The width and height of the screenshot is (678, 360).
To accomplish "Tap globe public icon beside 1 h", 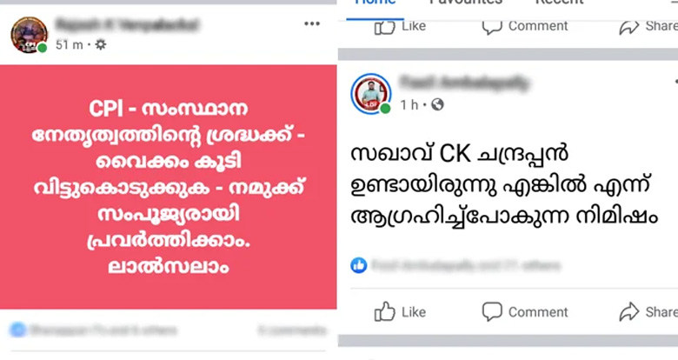I will 437,104.
